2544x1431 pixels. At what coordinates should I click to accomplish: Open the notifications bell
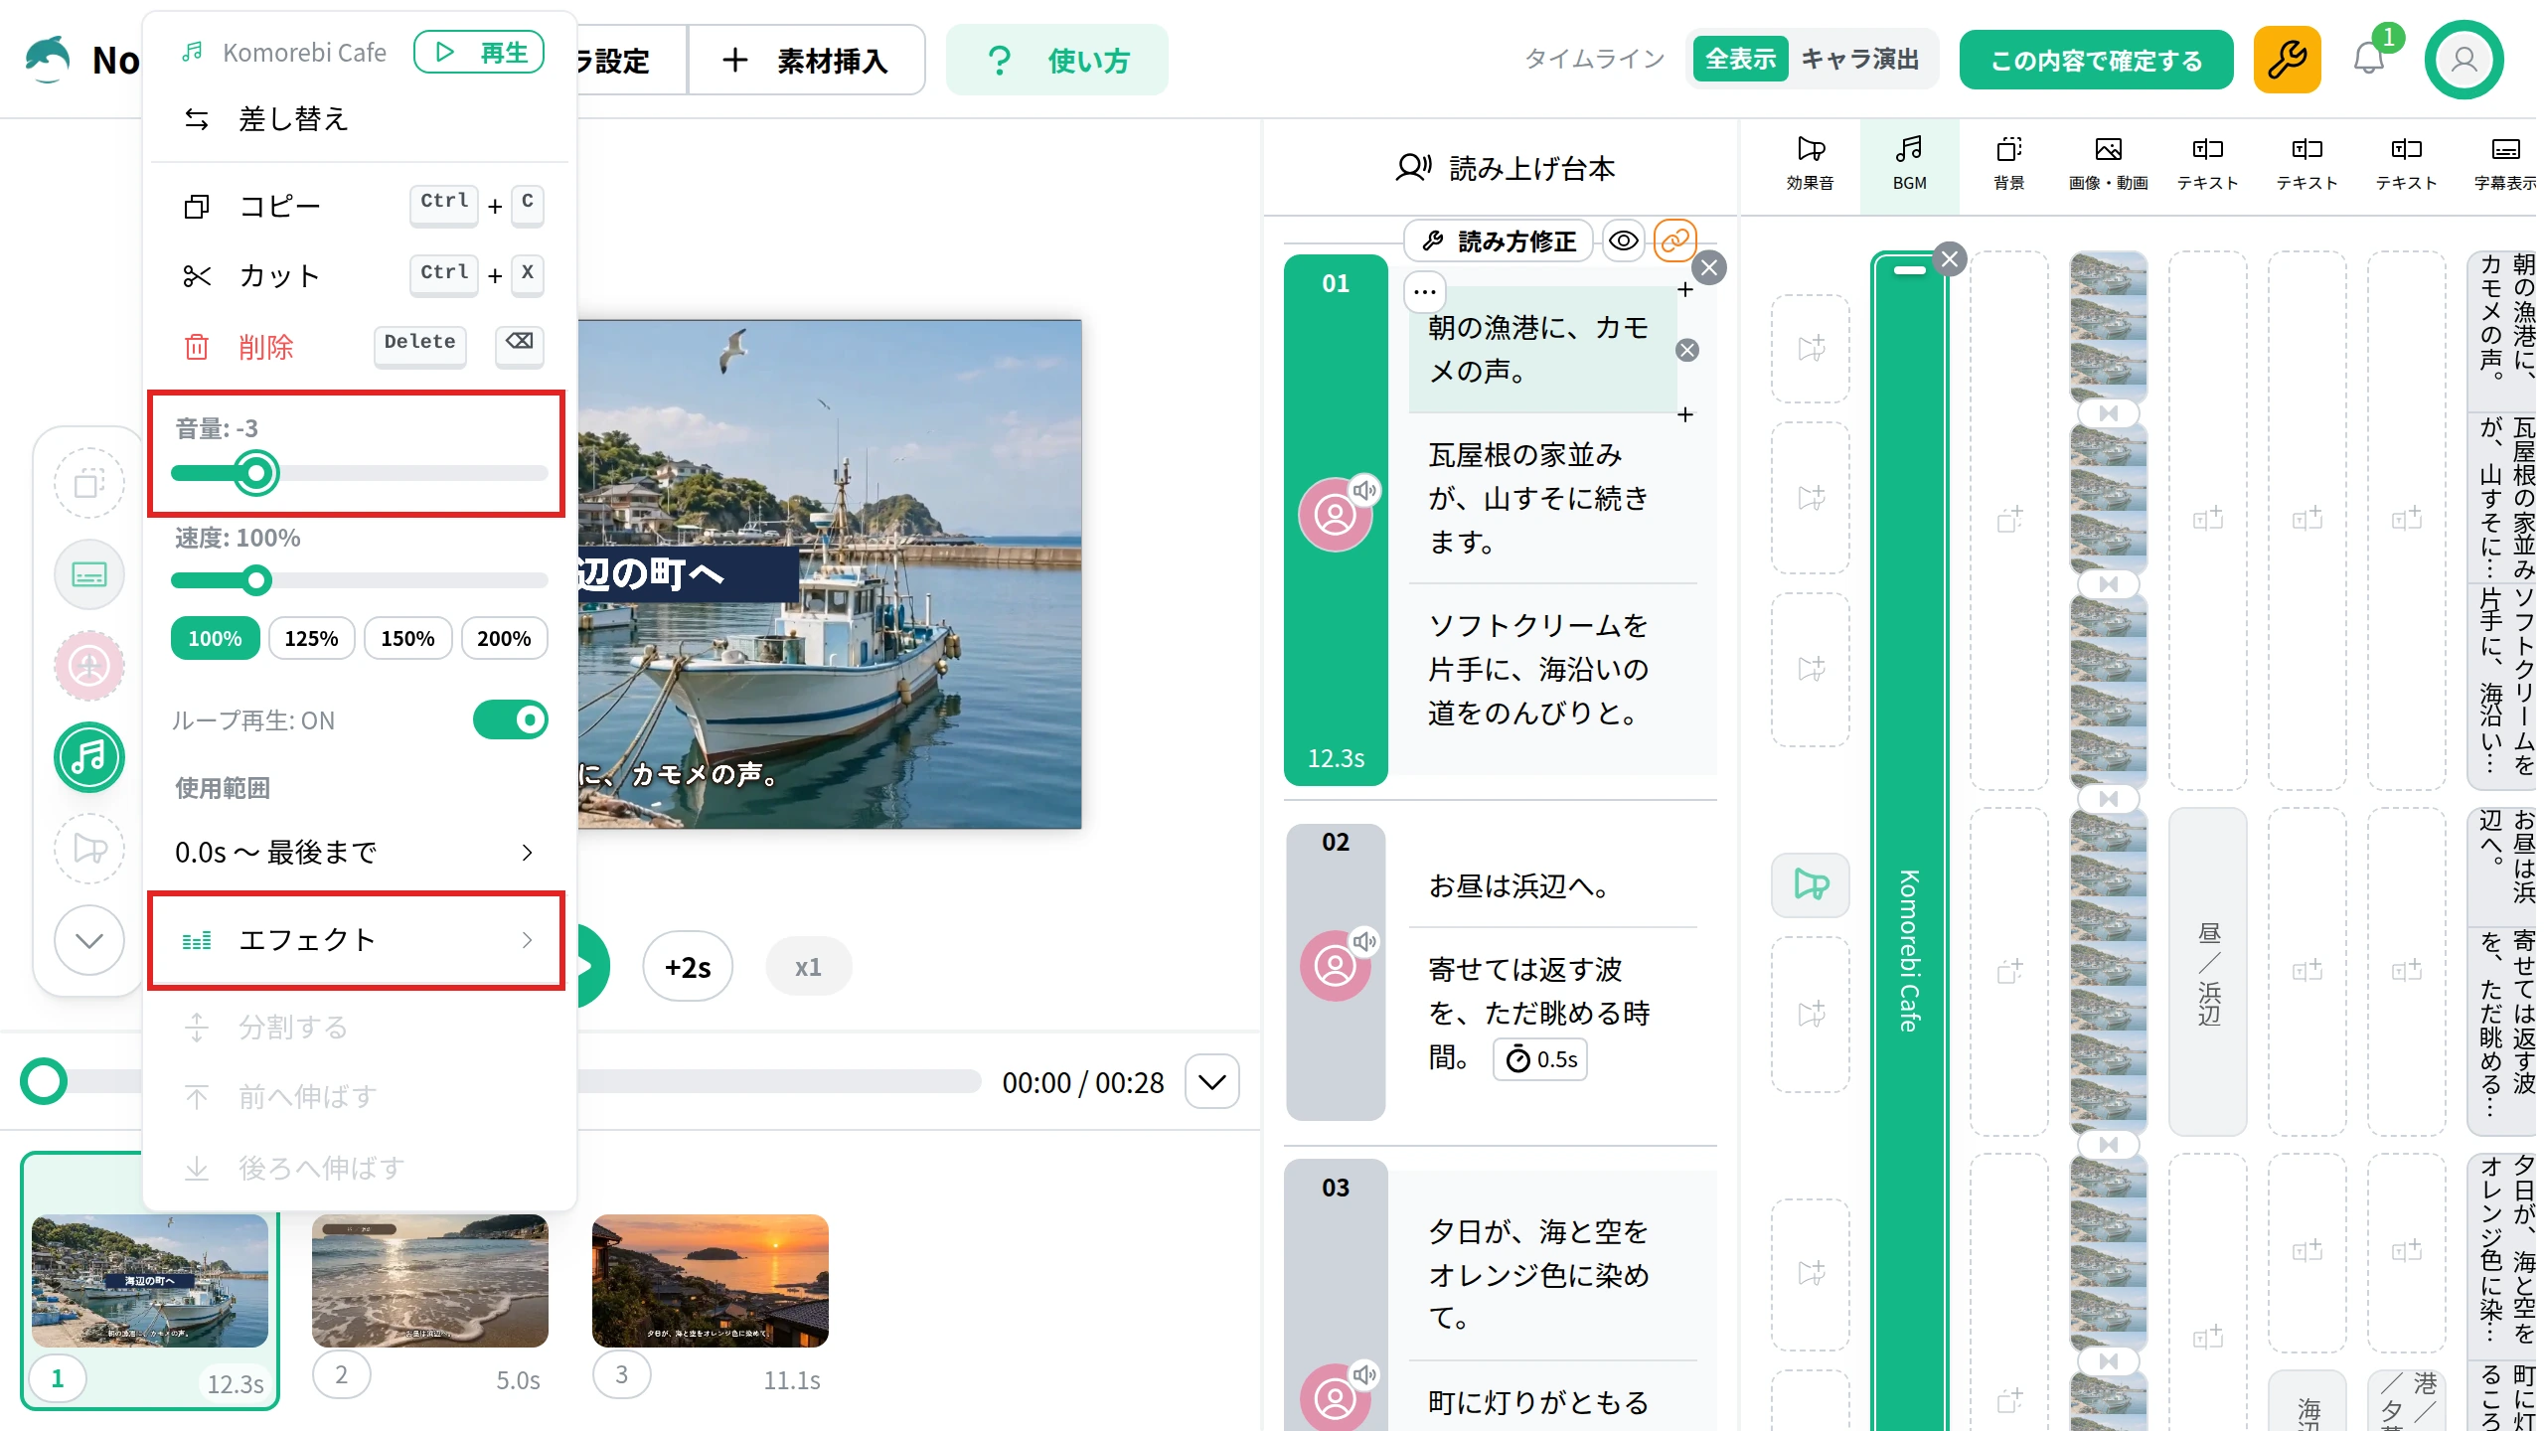pos(2369,59)
